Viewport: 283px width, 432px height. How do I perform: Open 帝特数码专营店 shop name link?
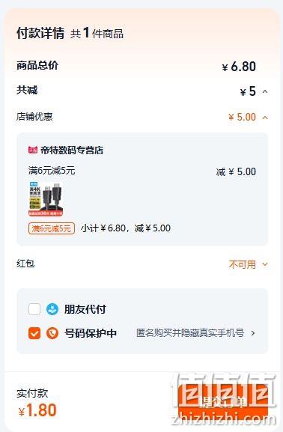coord(72,150)
